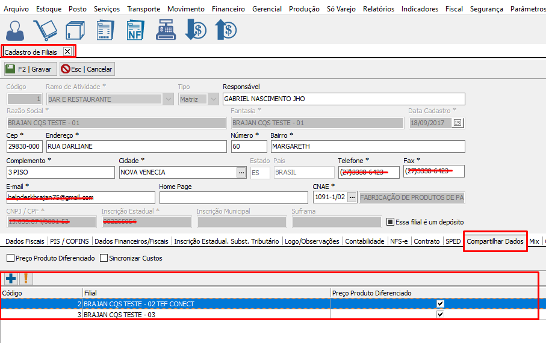
Task: Click the dollar coin down-arrow icon
Action: point(195,30)
